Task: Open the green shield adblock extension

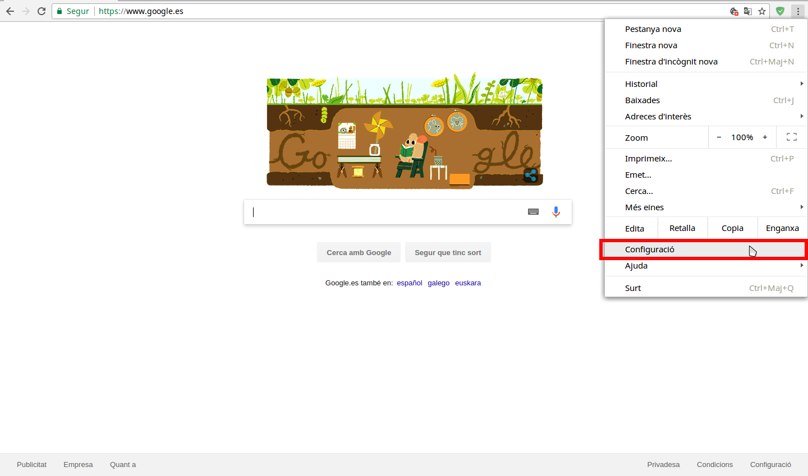Action: (780, 11)
